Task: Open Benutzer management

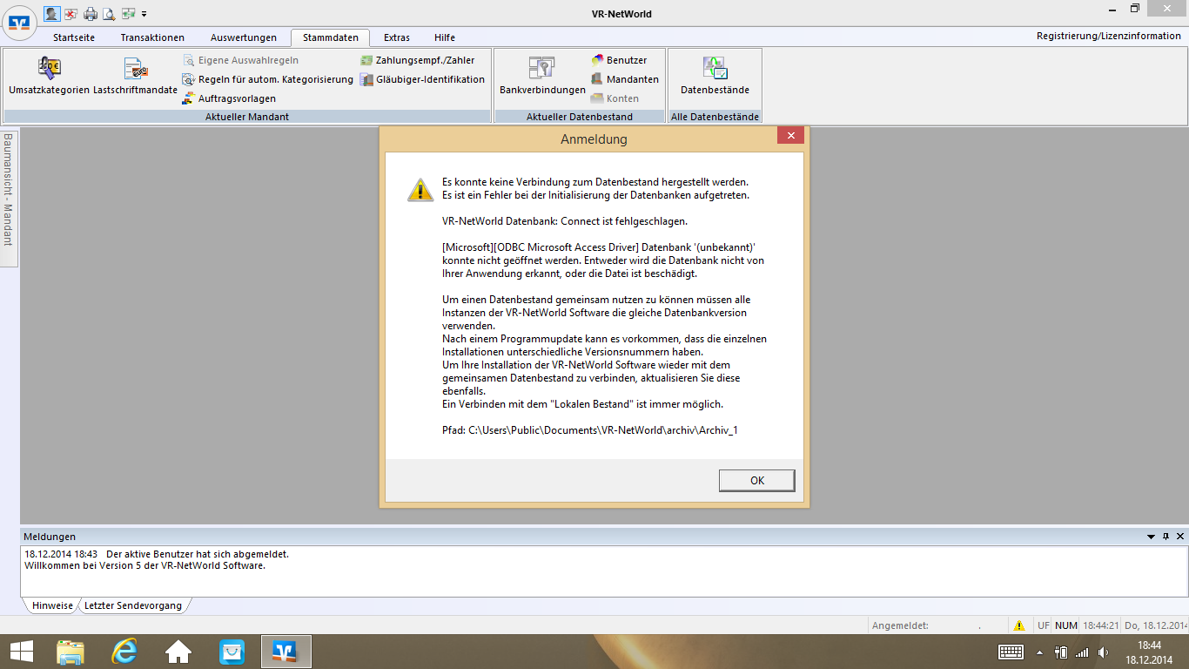Action: tap(619, 60)
